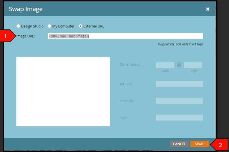
Task: Click the Height dimensions field
Action: (193, 65)
